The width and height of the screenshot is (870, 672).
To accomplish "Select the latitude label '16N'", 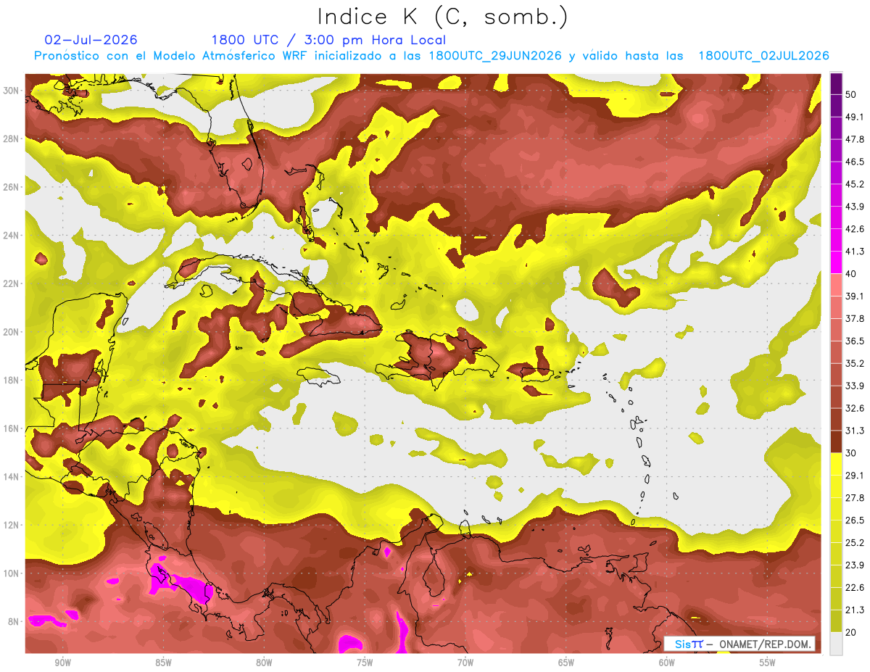I will pos(12,428).
